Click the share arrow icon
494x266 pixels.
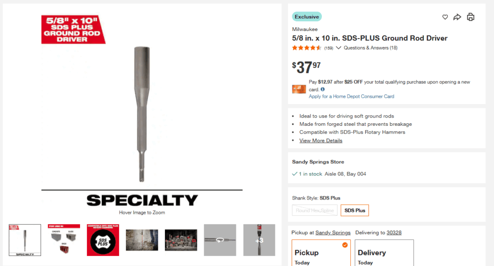[457, 17]
